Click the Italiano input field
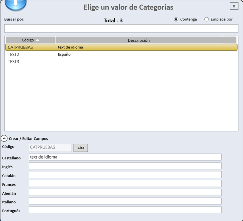 125,201
